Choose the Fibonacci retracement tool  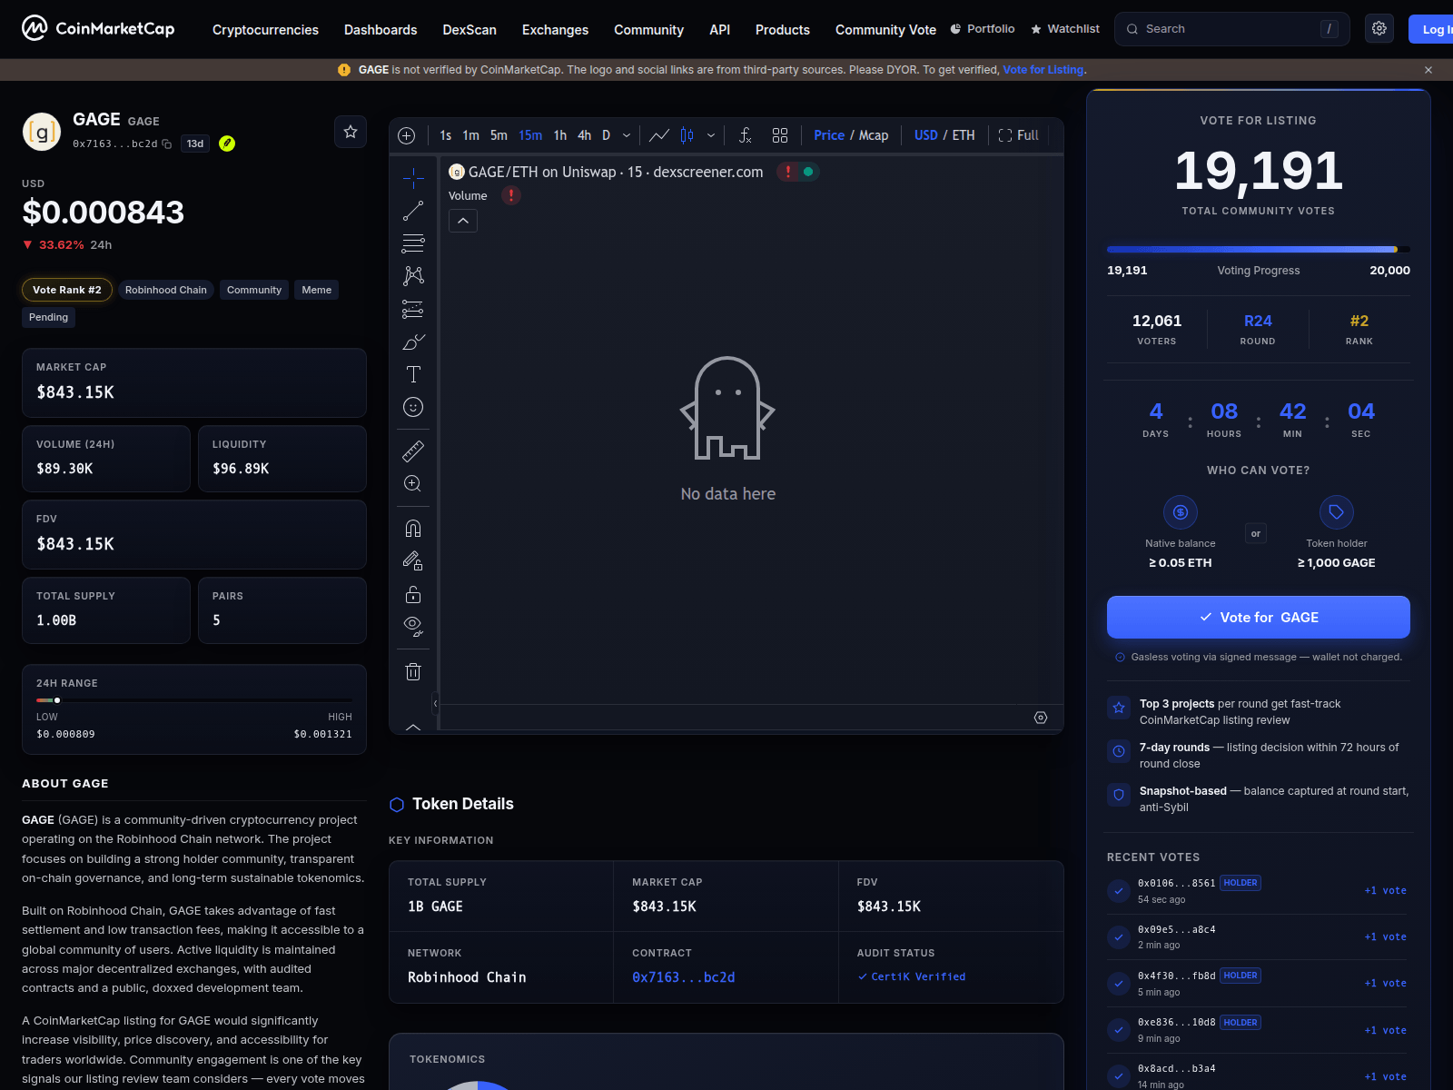coord(413,243)
